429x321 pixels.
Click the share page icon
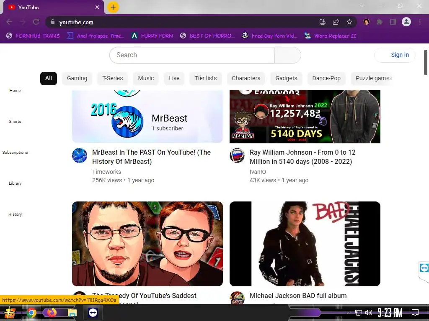tap(336, 22)
